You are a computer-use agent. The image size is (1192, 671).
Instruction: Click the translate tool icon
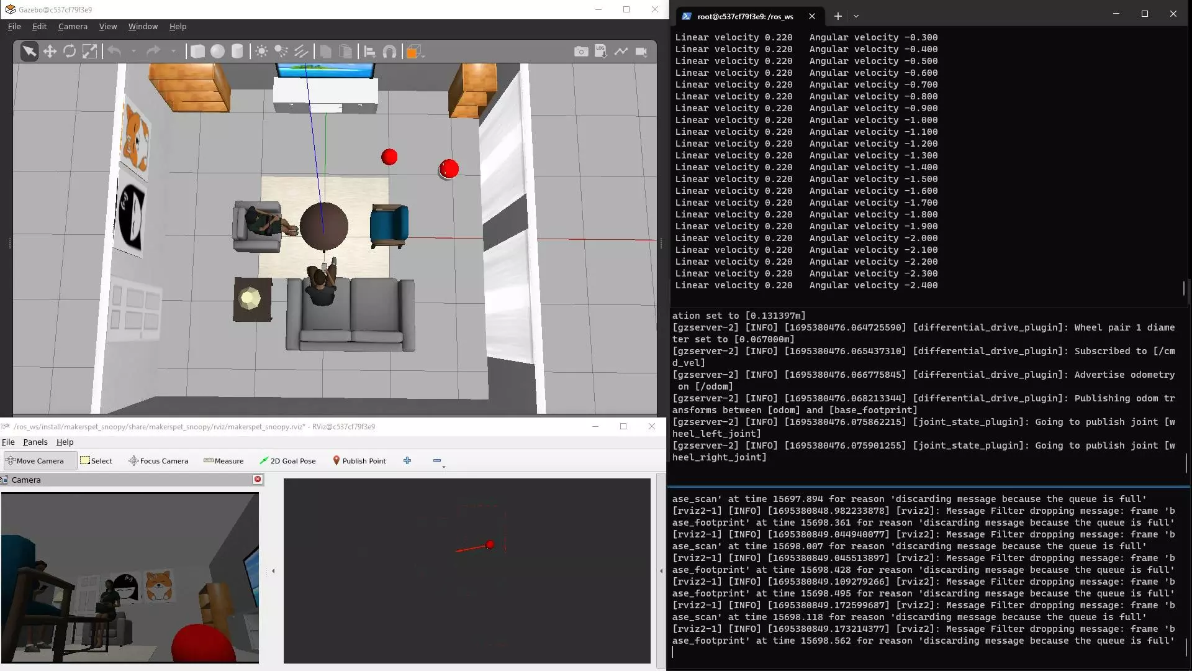click(x=49, y=52)
